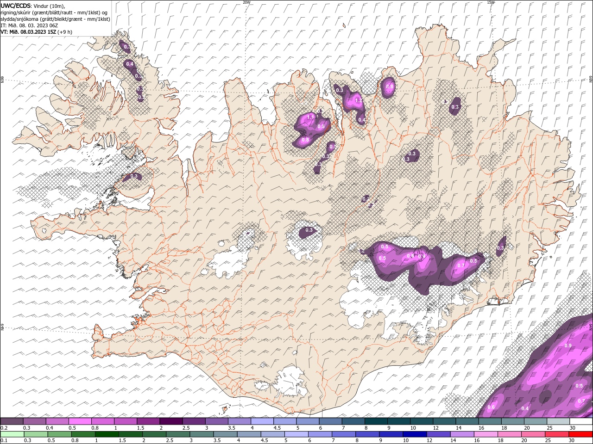Viewport: 593px width, 444px height.
Task: Click the initial time line 'IT: Mið. 08. 03. 2023 06Z'
Action: tap(29, 25)
